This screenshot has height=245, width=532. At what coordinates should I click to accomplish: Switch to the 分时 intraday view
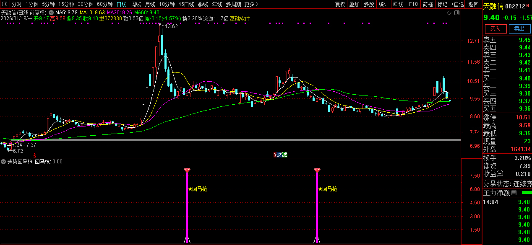click(x=16, y=4)
